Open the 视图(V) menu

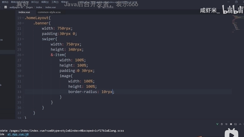[45, 2]
